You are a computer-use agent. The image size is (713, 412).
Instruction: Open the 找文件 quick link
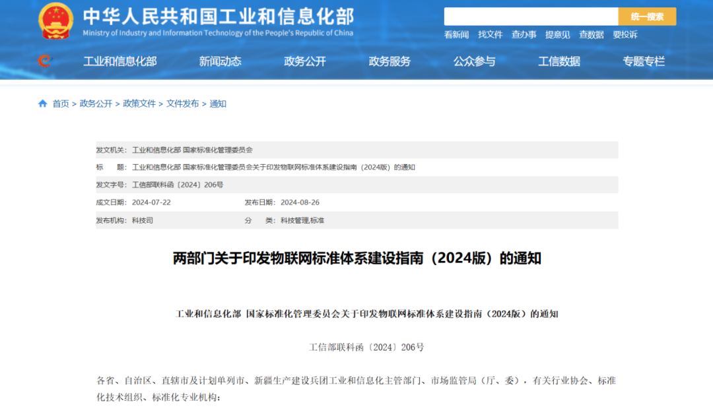click(490, 35)
